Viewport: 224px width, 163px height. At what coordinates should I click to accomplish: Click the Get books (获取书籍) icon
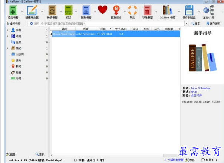coord(86,10)
